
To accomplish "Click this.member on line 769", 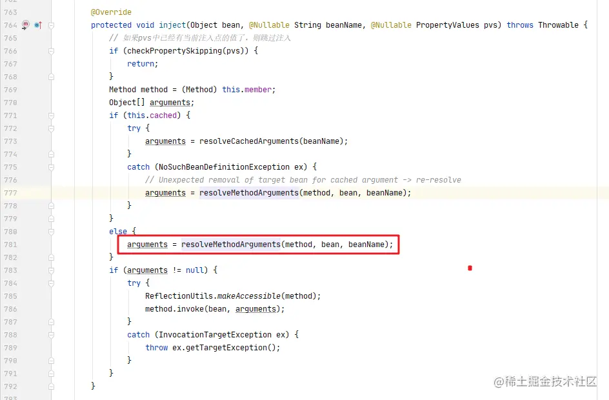I will [x=246, y=89].
